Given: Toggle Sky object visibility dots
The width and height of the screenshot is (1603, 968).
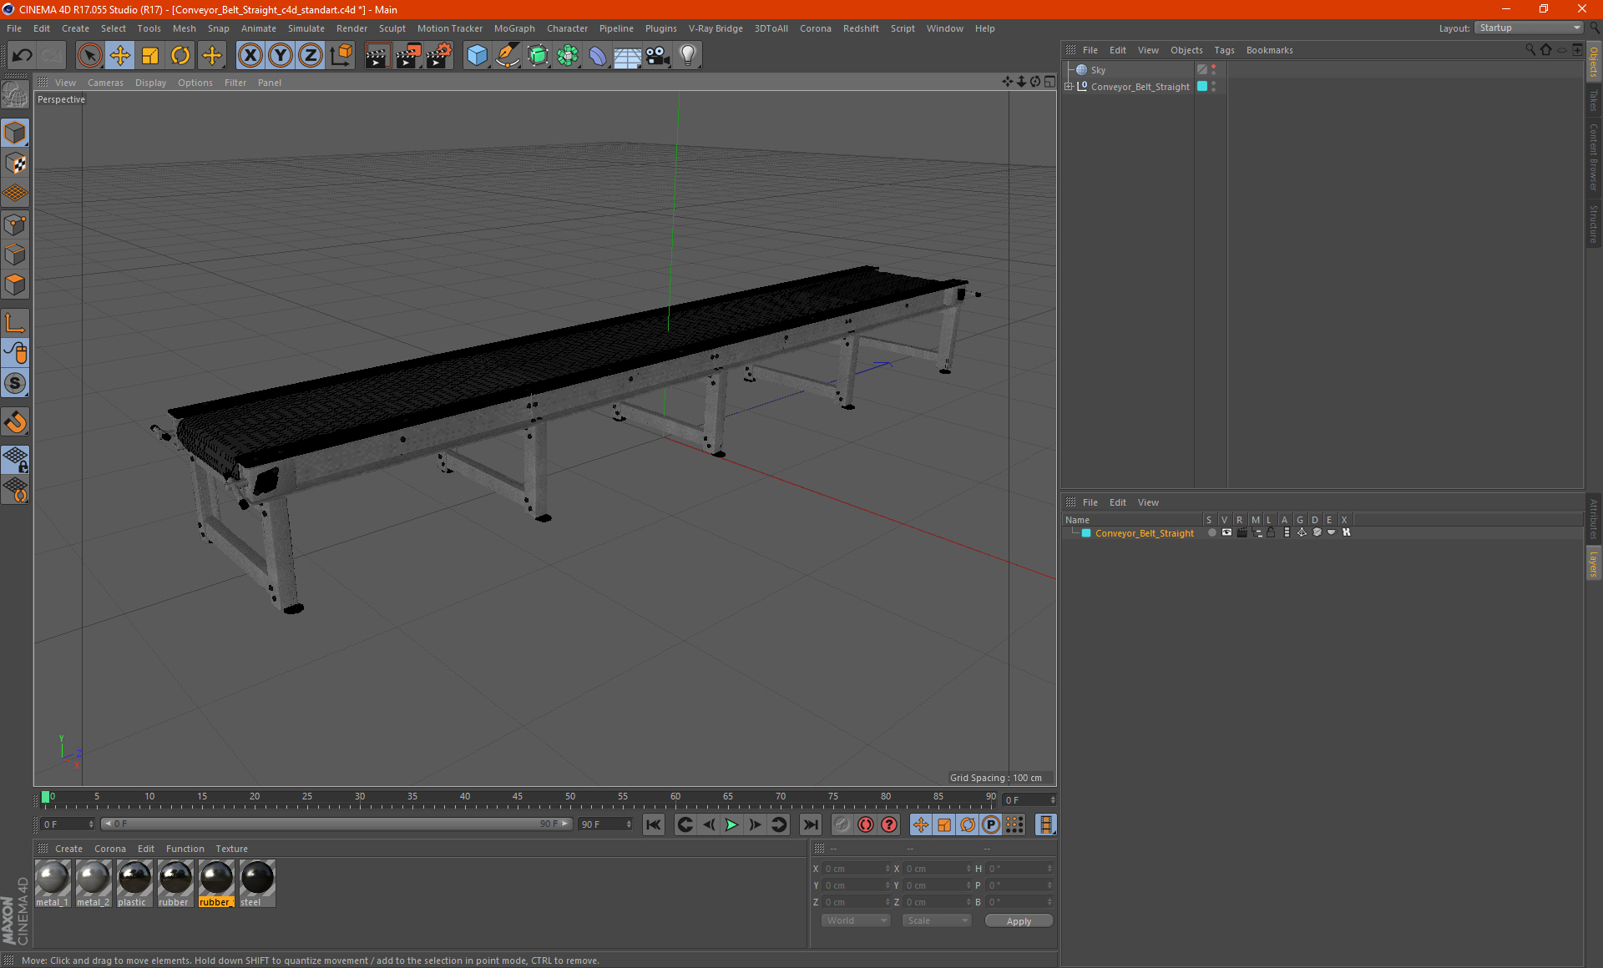Looking at the screenshot, I should pyautogui.click(x=1213, y=70).
